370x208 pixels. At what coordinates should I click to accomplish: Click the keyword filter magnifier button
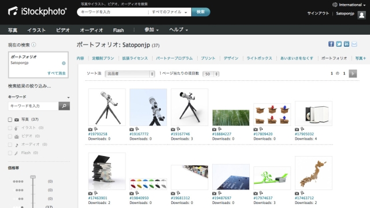(x=64, y=106)
